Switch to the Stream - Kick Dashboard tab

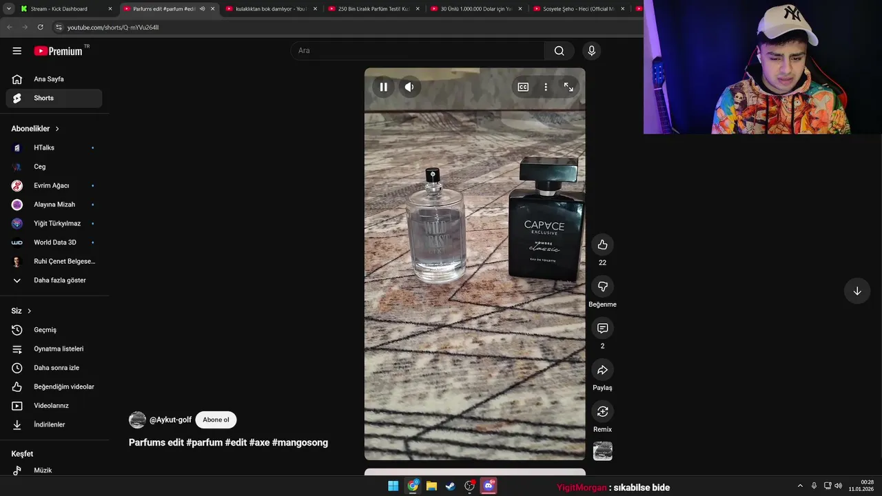(66, 9)
